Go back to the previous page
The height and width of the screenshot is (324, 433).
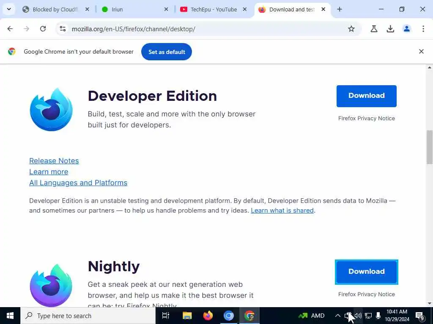[10, 29]
